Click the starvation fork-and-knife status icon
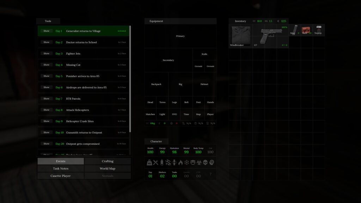 pyautogui.click(x=155, y=162)
